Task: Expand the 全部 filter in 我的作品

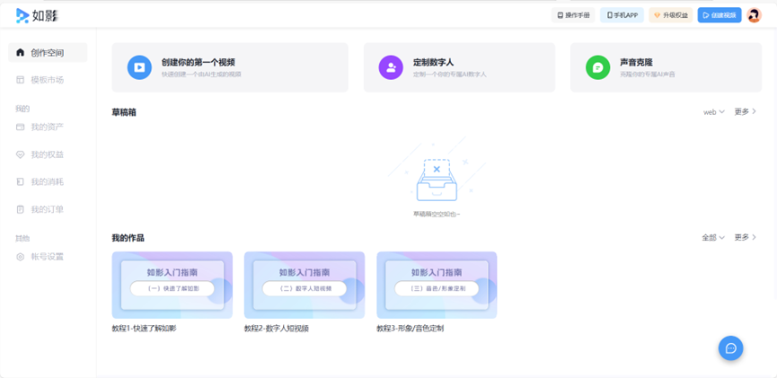Action: [x=713, y=238]
